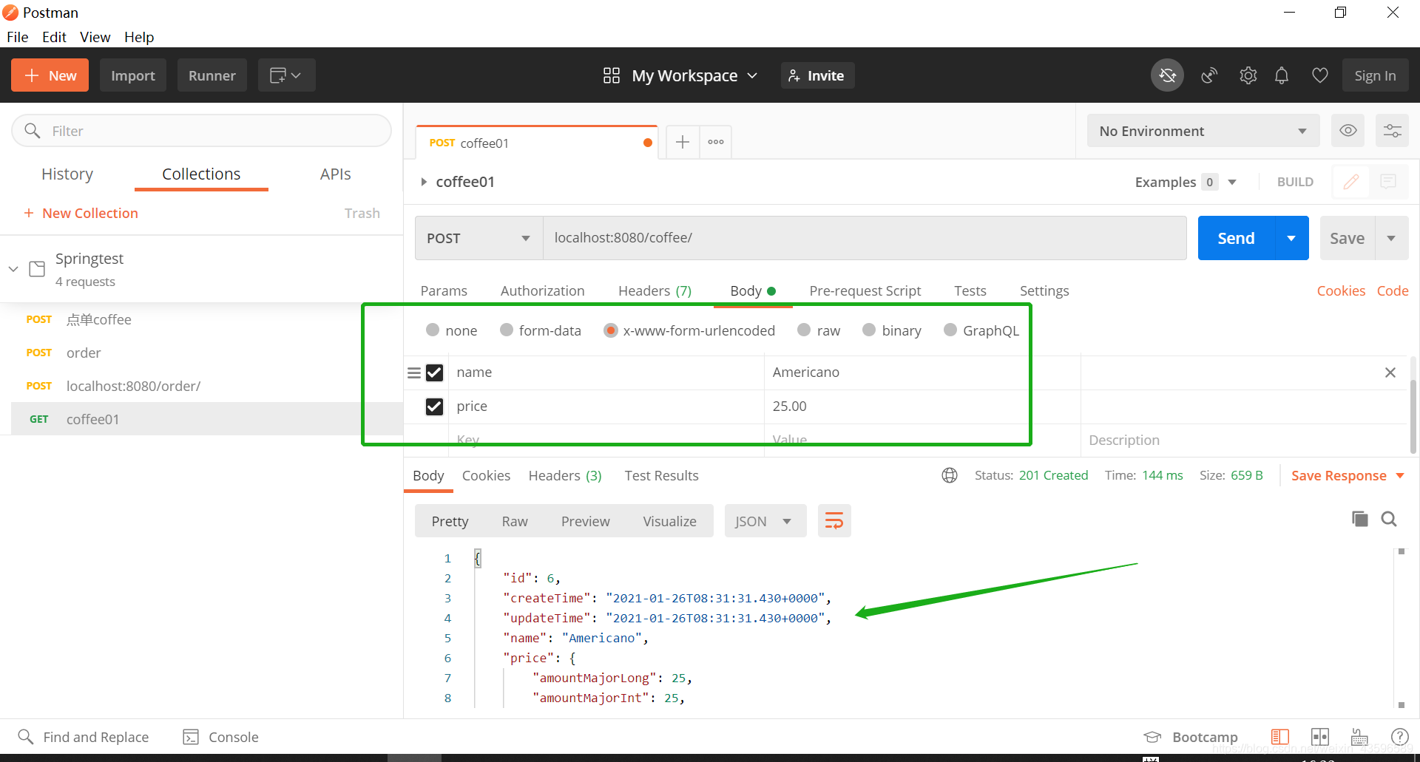Open the Save button dropdown arrow

pos(1391,238)
